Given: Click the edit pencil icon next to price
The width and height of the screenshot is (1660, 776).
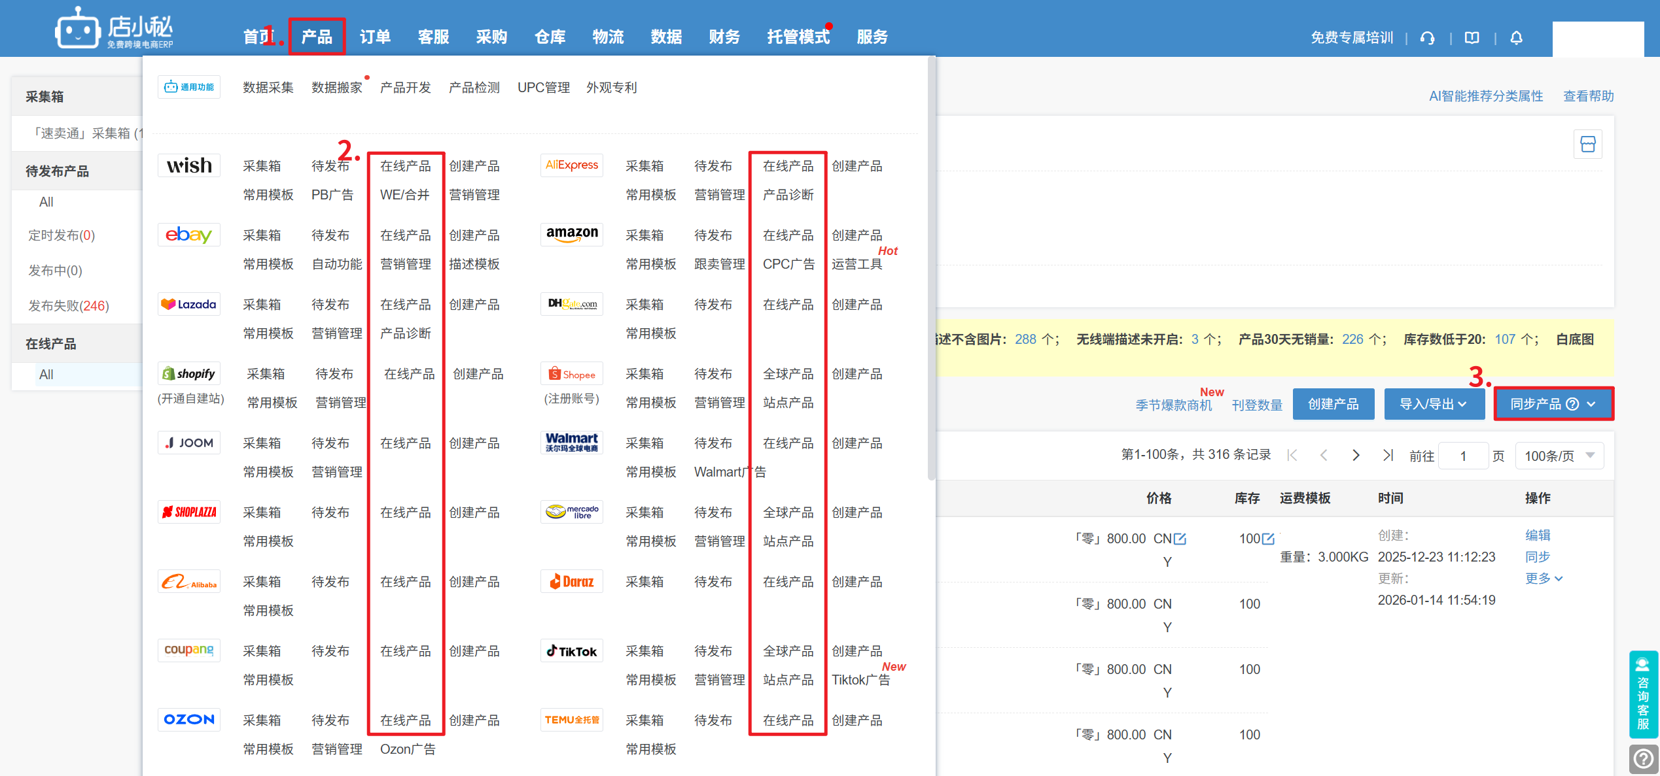Looking at the screenshot, I should pos(1180,539).
